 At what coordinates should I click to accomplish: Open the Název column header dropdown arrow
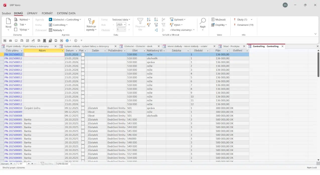pyautogui.click(x=62, y=51)
